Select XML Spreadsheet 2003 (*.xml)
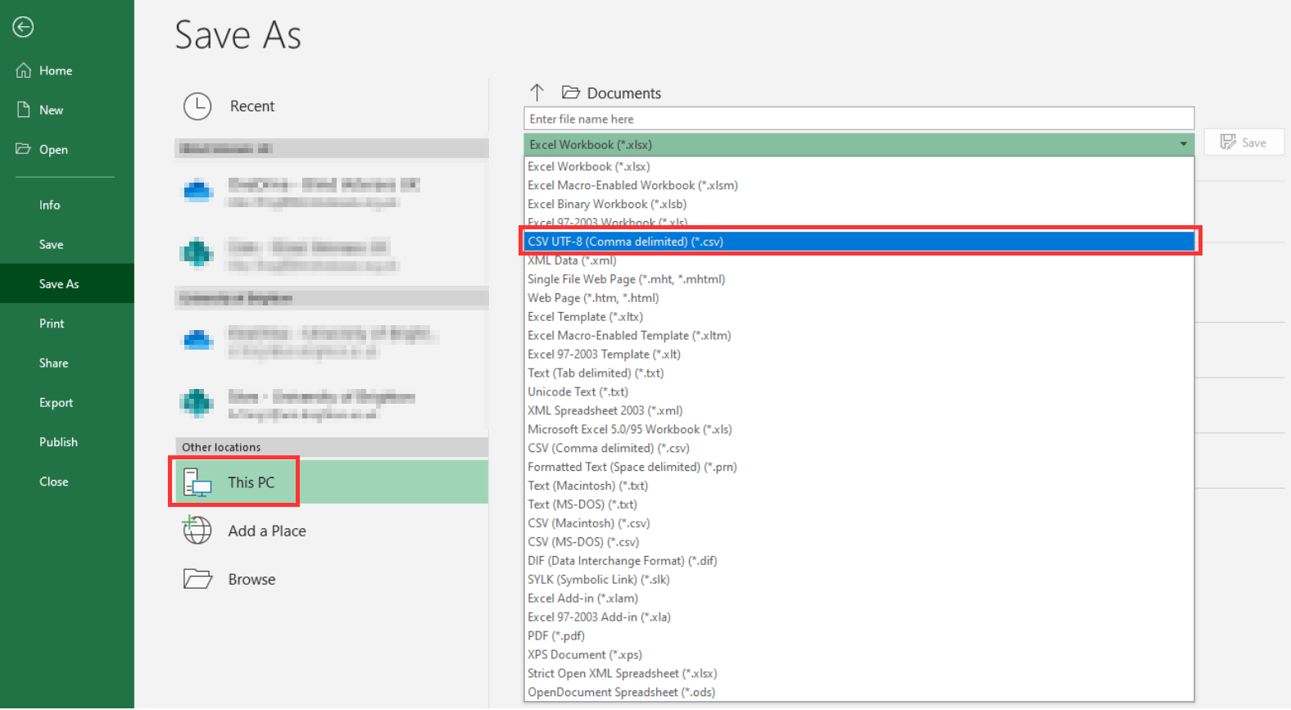The width and height of the screenshot is (1291, 710). pos(858,411)
